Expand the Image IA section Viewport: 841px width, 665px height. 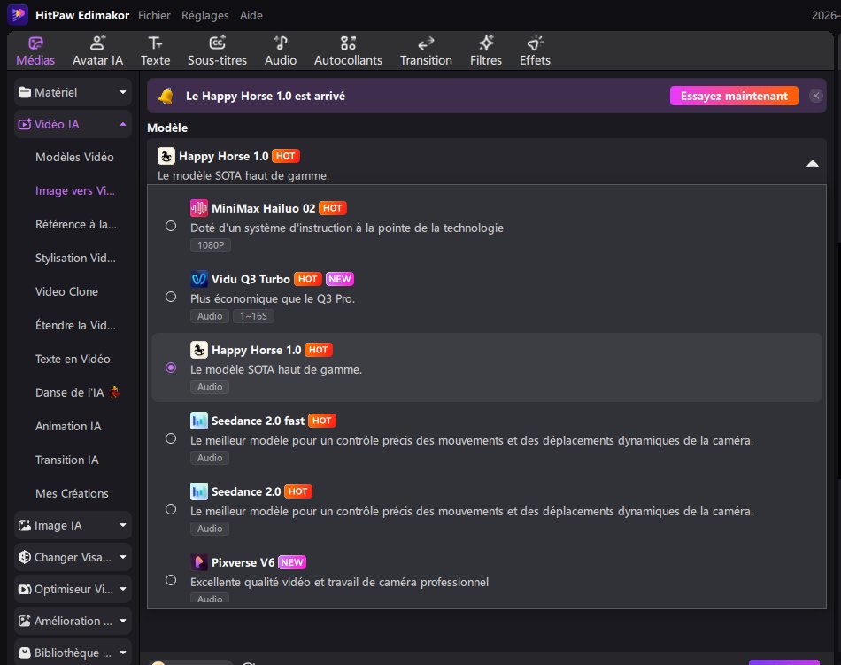point(73,526)
